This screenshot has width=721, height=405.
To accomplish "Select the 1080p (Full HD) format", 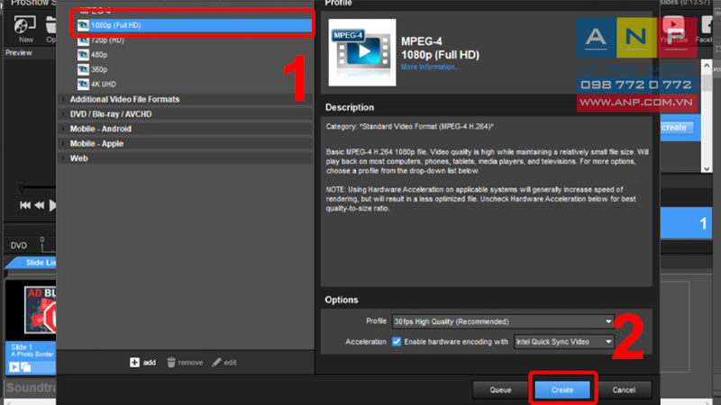I will 193,25.
